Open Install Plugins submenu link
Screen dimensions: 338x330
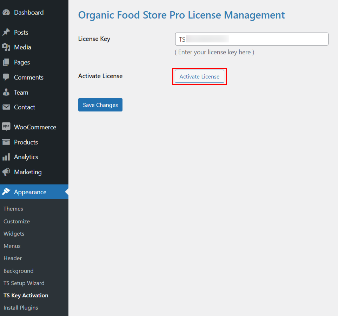pos(21,308)
